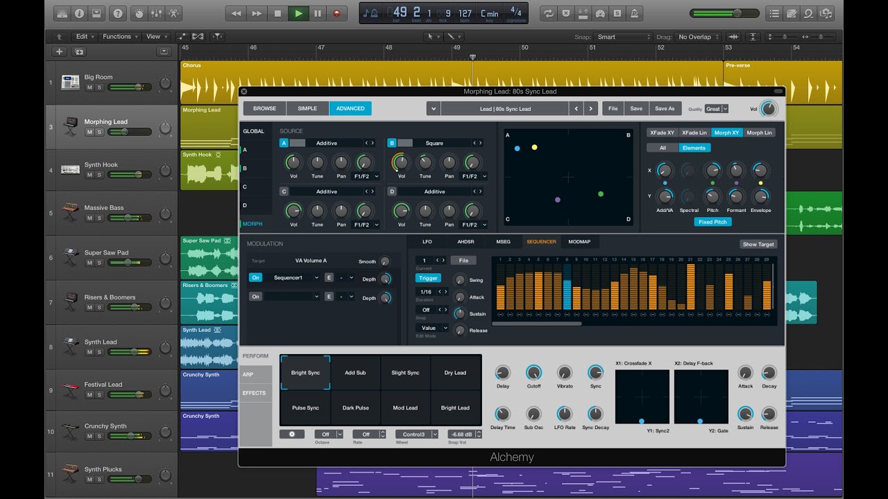Open the Mixer icon in toolbar
This screenshot has width=888, height=499.
point(157,13)
